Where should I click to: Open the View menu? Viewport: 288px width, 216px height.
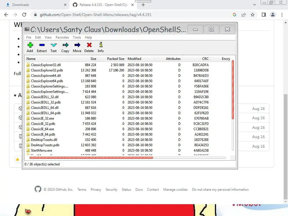(x=48, y=37)
